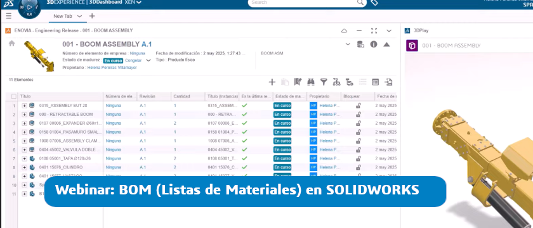Image resolution: width=533 pixels, height=228 pixels.
Task: Add a new dashboard tab
Action: tap(92, 16)
